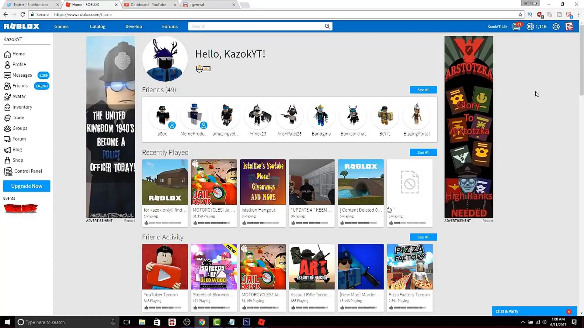This screenshot has width=584, height=328.
Task: Open Trade from the sidebar
Action: (18, 118)
